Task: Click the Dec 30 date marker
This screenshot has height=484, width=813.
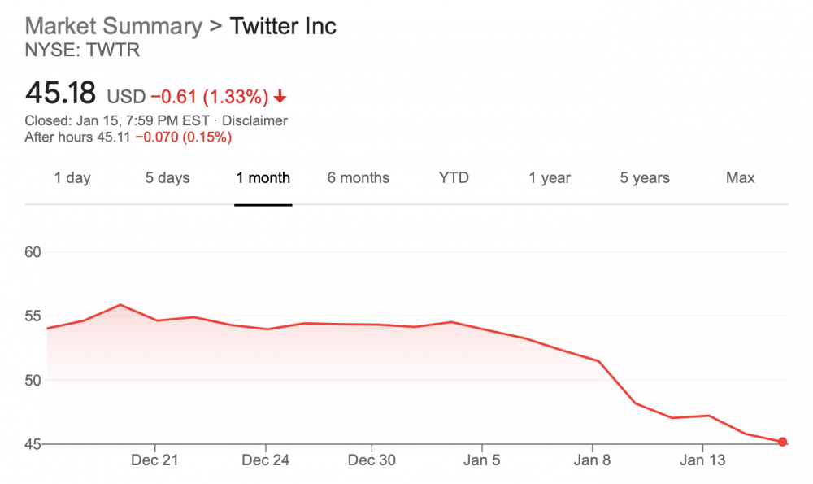Action: [x=372, y=460]
